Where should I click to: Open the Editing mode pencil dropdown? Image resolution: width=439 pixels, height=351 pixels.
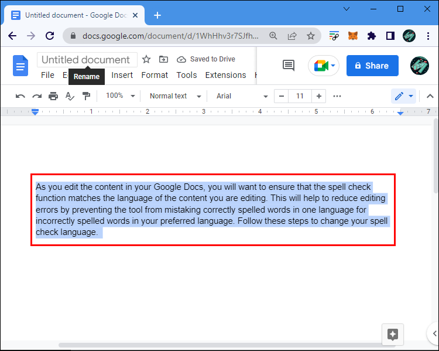pos(403,96)
